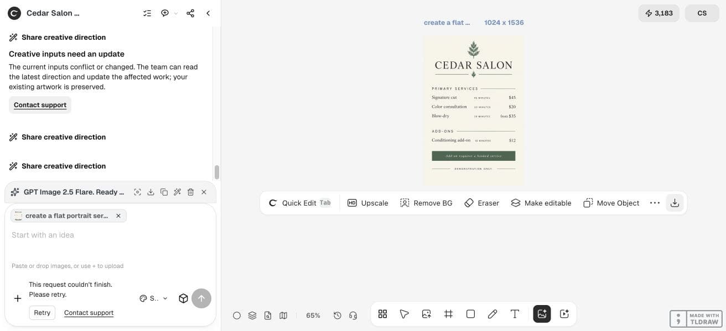Image resolution: width=726 pixels, height=331 pixels.
Task: Download from the GPT Image 2.5 Flare bar
Action: click(151, 192)
